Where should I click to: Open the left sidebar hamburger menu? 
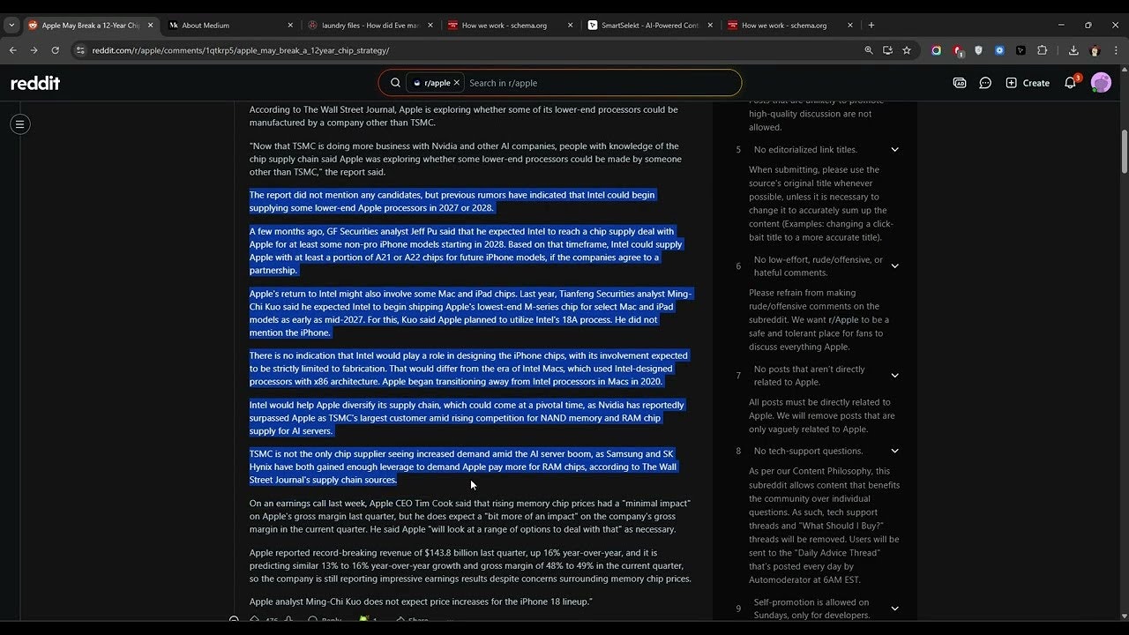[x=19, y=124]
